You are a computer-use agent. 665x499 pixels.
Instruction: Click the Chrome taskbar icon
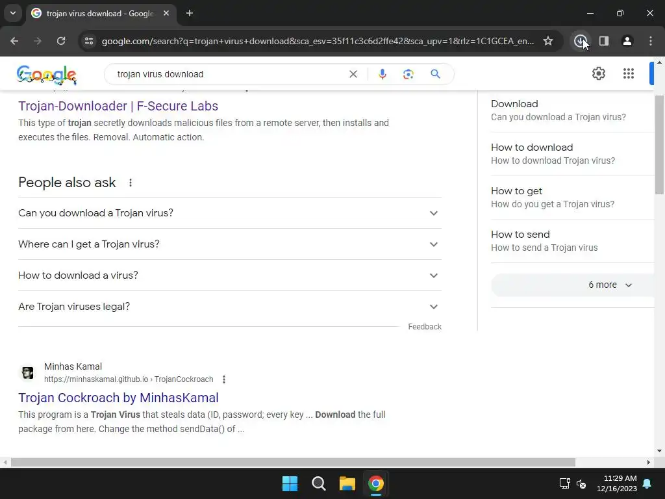[376, 483]
